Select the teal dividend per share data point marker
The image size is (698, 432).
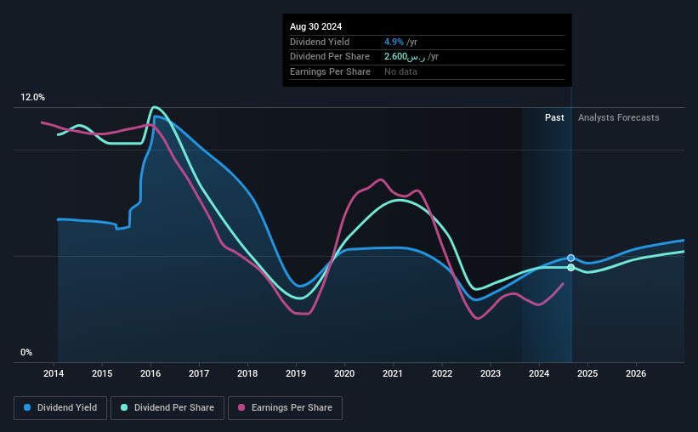[x=570, y=268]
